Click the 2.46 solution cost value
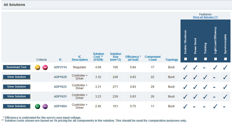232x125 pixels. [98, 106]
